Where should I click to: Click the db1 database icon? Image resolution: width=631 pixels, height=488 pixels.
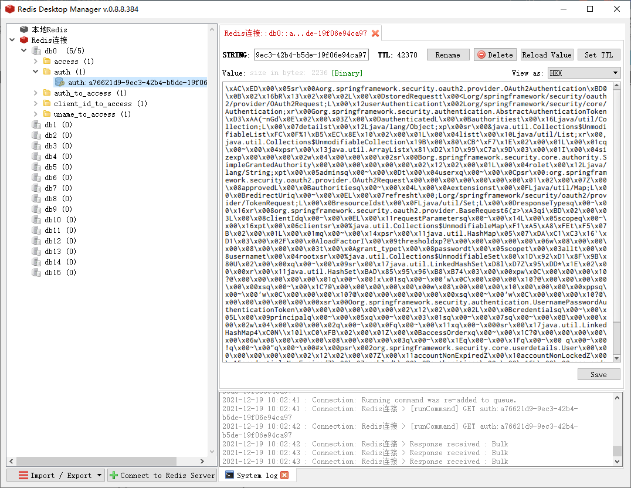coord(36,125)
